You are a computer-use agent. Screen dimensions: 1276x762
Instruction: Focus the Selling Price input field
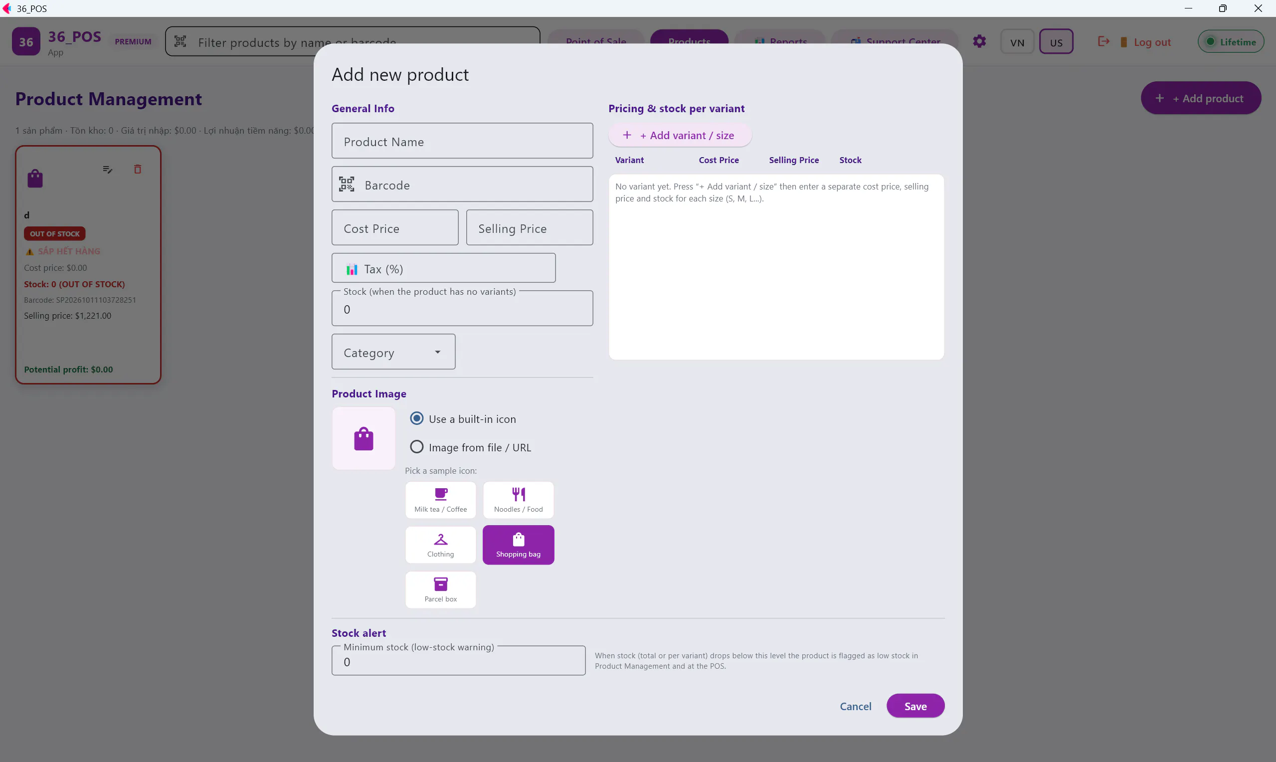529,227
